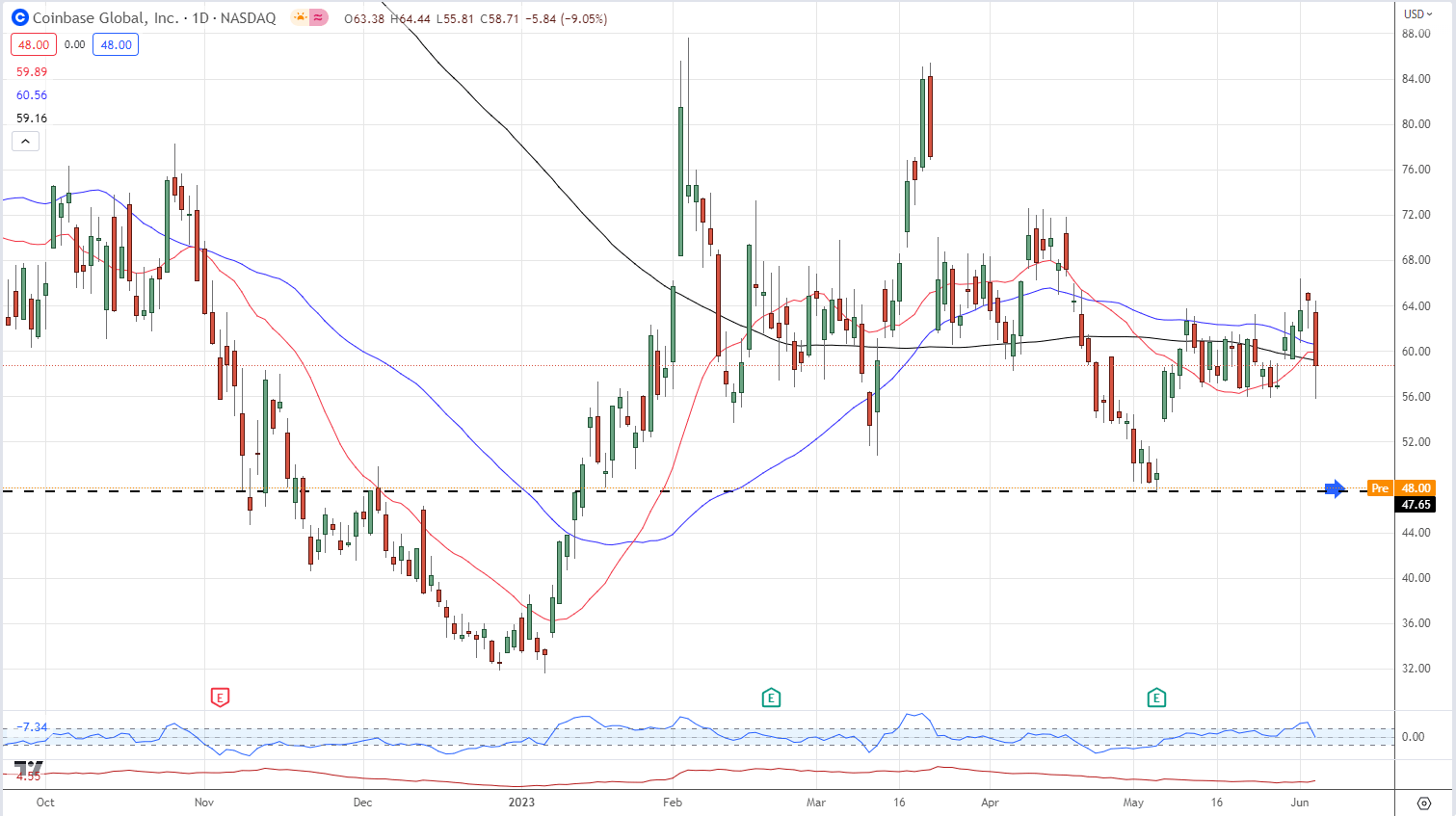1456x816 pixels.
Task: Click the green earnings E marker in May
Action: pyautogui.click(x=1156, y=697)
